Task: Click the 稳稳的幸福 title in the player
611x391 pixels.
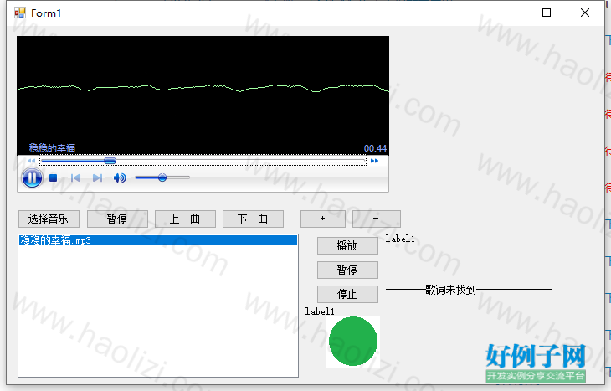Action: 52,148
